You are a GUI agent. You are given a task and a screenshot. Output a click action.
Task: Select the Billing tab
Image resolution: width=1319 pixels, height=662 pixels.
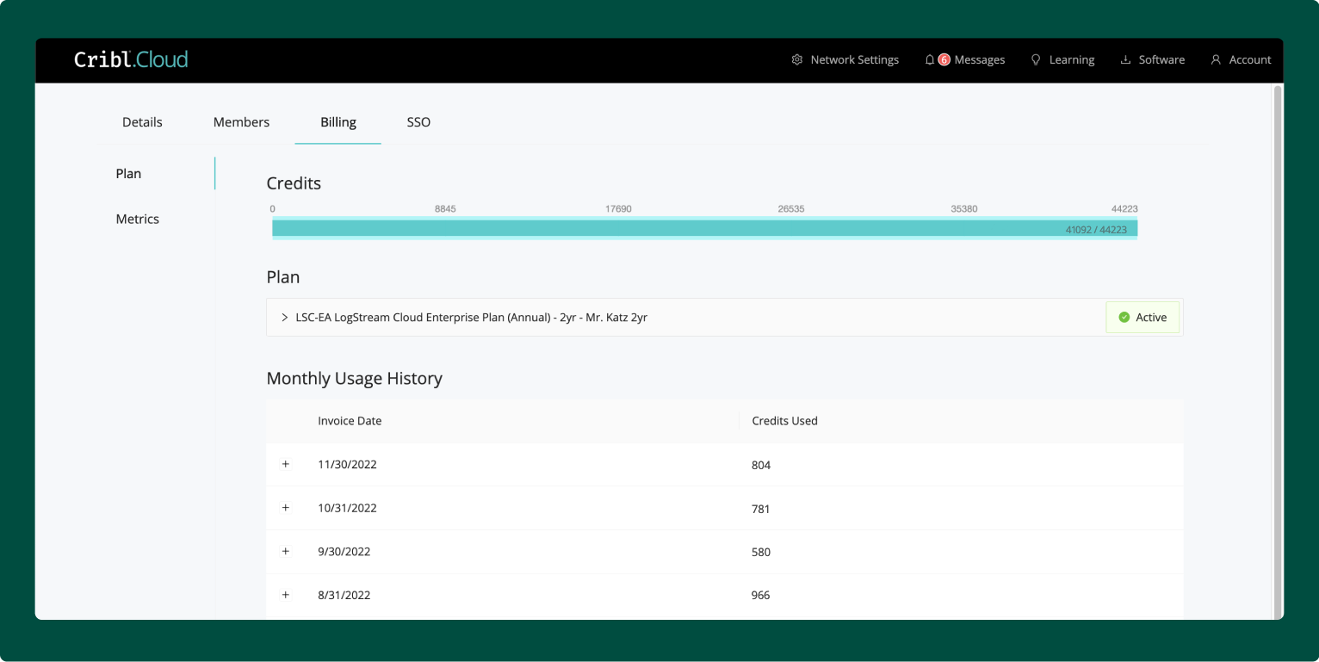click(338, 122)
